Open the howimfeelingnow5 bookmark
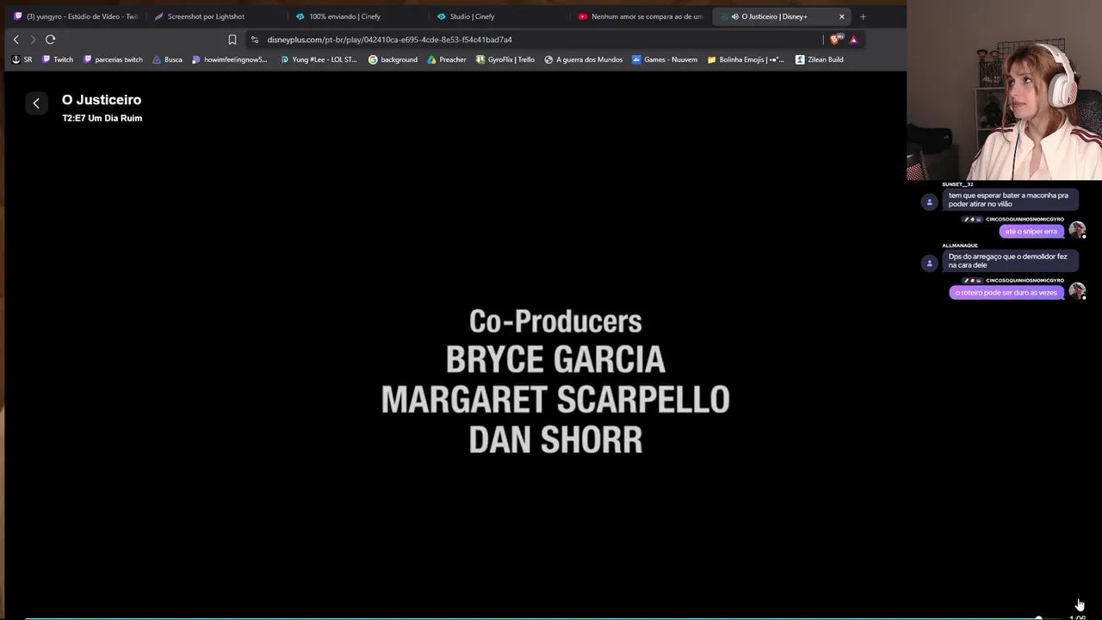 (230, 59)
